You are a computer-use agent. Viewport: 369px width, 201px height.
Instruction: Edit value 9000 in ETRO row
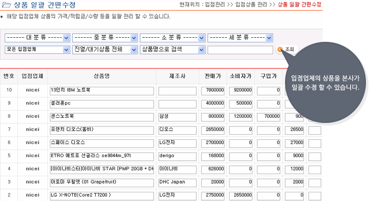pyautogui.click(x=294, y=157)
